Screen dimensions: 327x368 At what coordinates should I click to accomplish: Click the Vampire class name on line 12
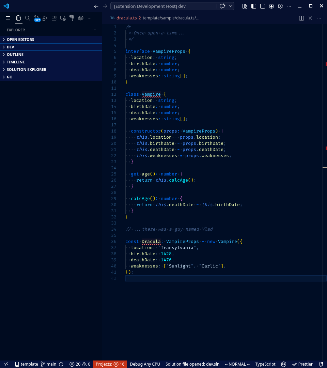click(x=151, y=94)
